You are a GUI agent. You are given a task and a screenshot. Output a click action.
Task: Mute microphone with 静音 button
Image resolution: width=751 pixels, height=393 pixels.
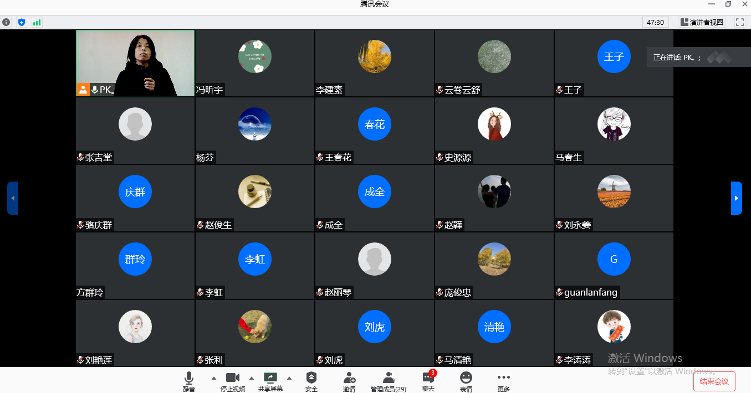189,381
